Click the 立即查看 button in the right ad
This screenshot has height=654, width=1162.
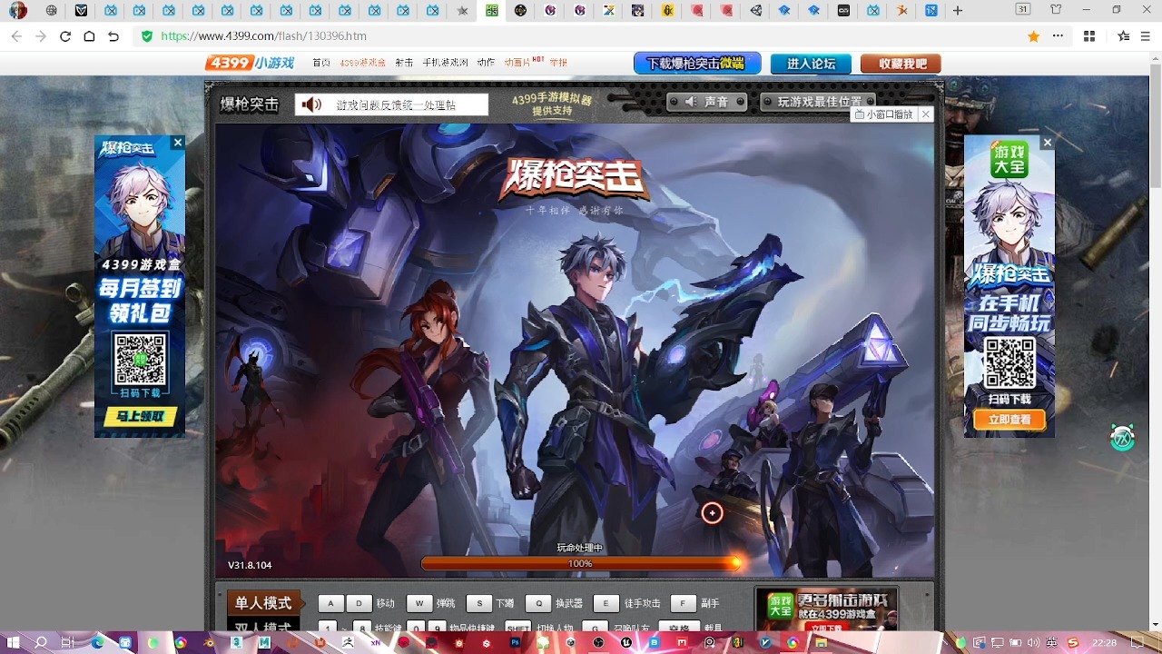(1009, 420)
